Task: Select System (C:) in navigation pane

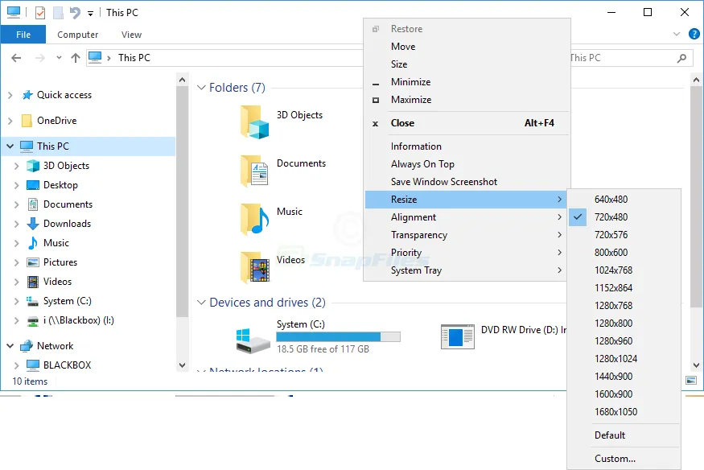Action: pos(68,301)
